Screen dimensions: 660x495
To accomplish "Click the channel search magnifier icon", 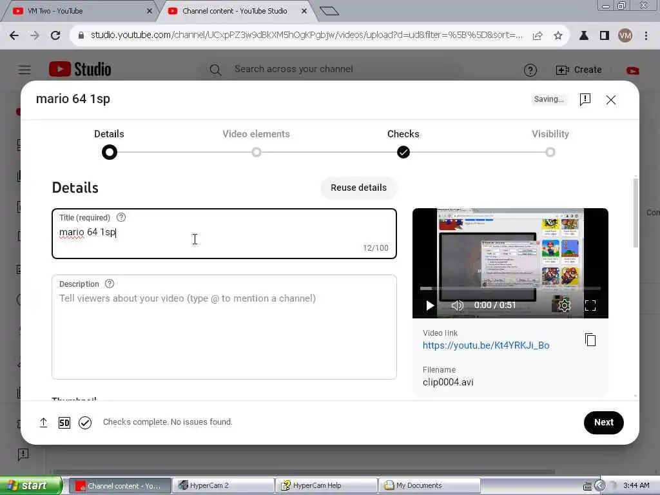I will [x=215, y=70].
